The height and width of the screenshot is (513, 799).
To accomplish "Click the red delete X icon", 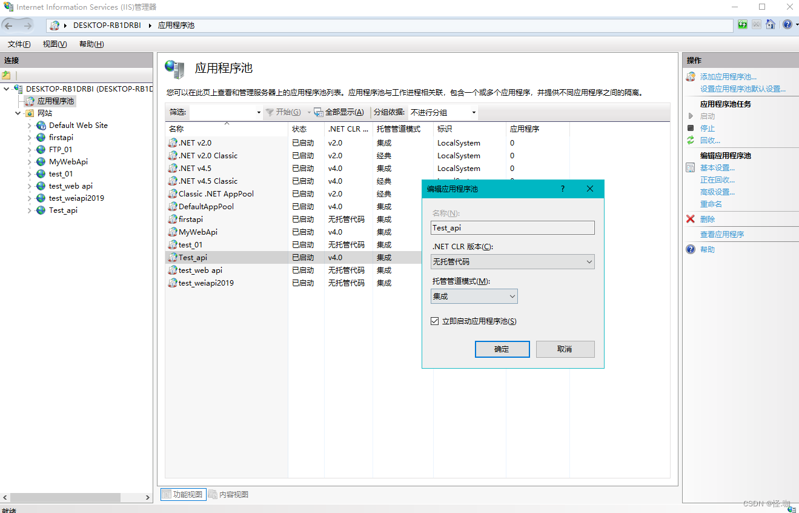I will [691, 219].
